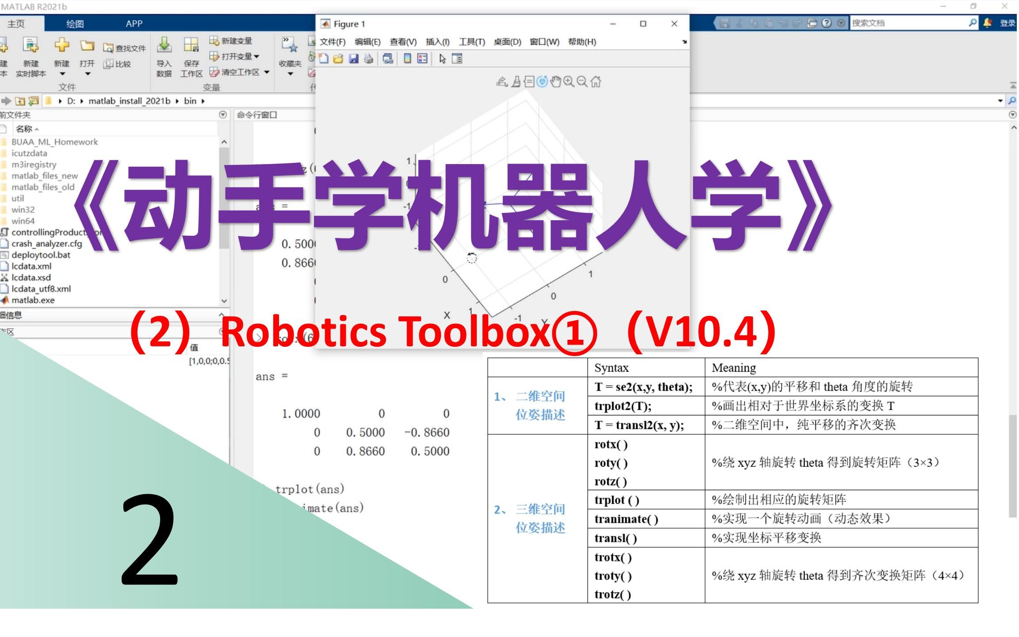Viewport: 1019px width, 637px height.
Task: Toggle the Data Tips tool on axes toolbar
Action: [529, 81]
